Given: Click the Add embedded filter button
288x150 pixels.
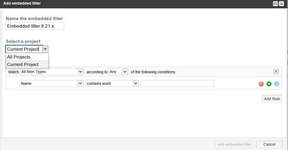Looking at the screenshot, I should click(235, 144).
